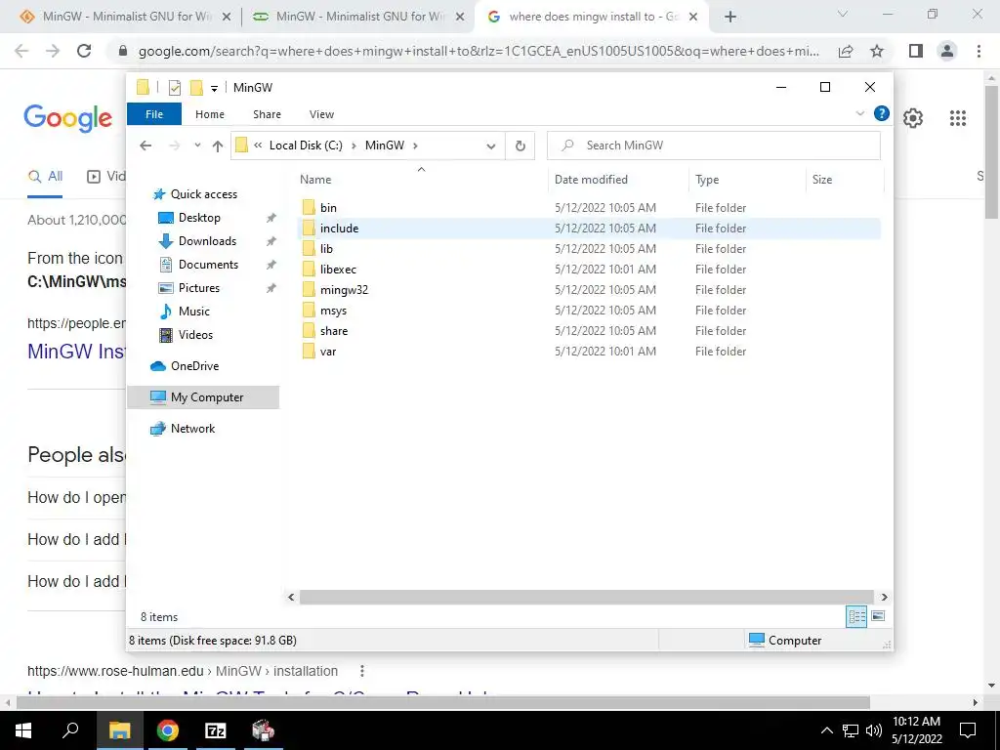The image size is (1000, 750).
Task: Close the Google search Chrome tab
Action: [x=693, y=18]
